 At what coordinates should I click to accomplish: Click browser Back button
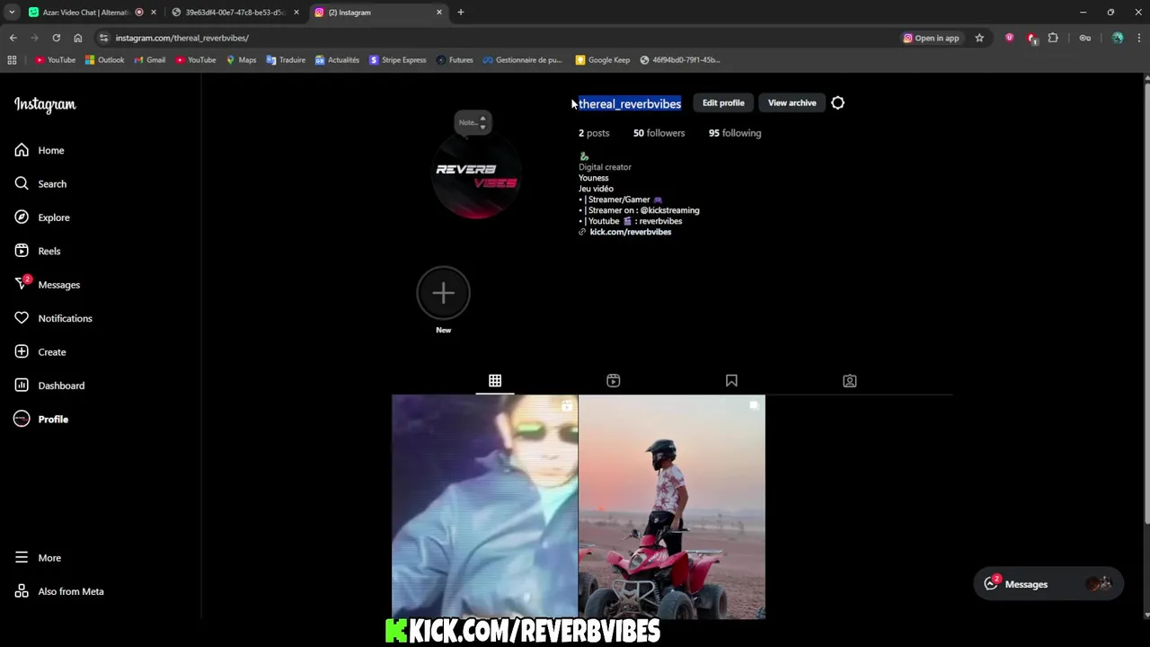pyautogui.click(x=13, y=38)
